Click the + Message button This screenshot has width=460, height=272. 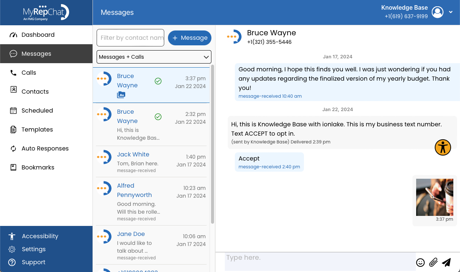pos(189,38)
